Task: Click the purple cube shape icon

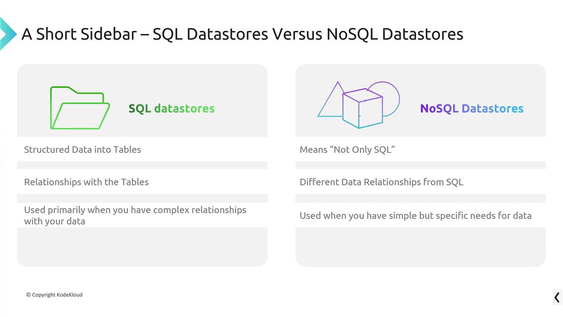Action: pyautogui.click(x=362, y=109)
